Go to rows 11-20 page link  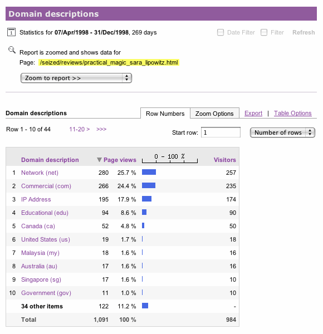coord(79,129)
